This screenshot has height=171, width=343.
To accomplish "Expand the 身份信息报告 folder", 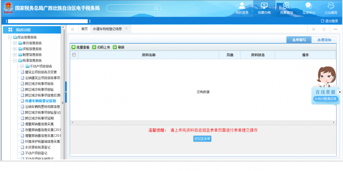I will pos(15,43).
